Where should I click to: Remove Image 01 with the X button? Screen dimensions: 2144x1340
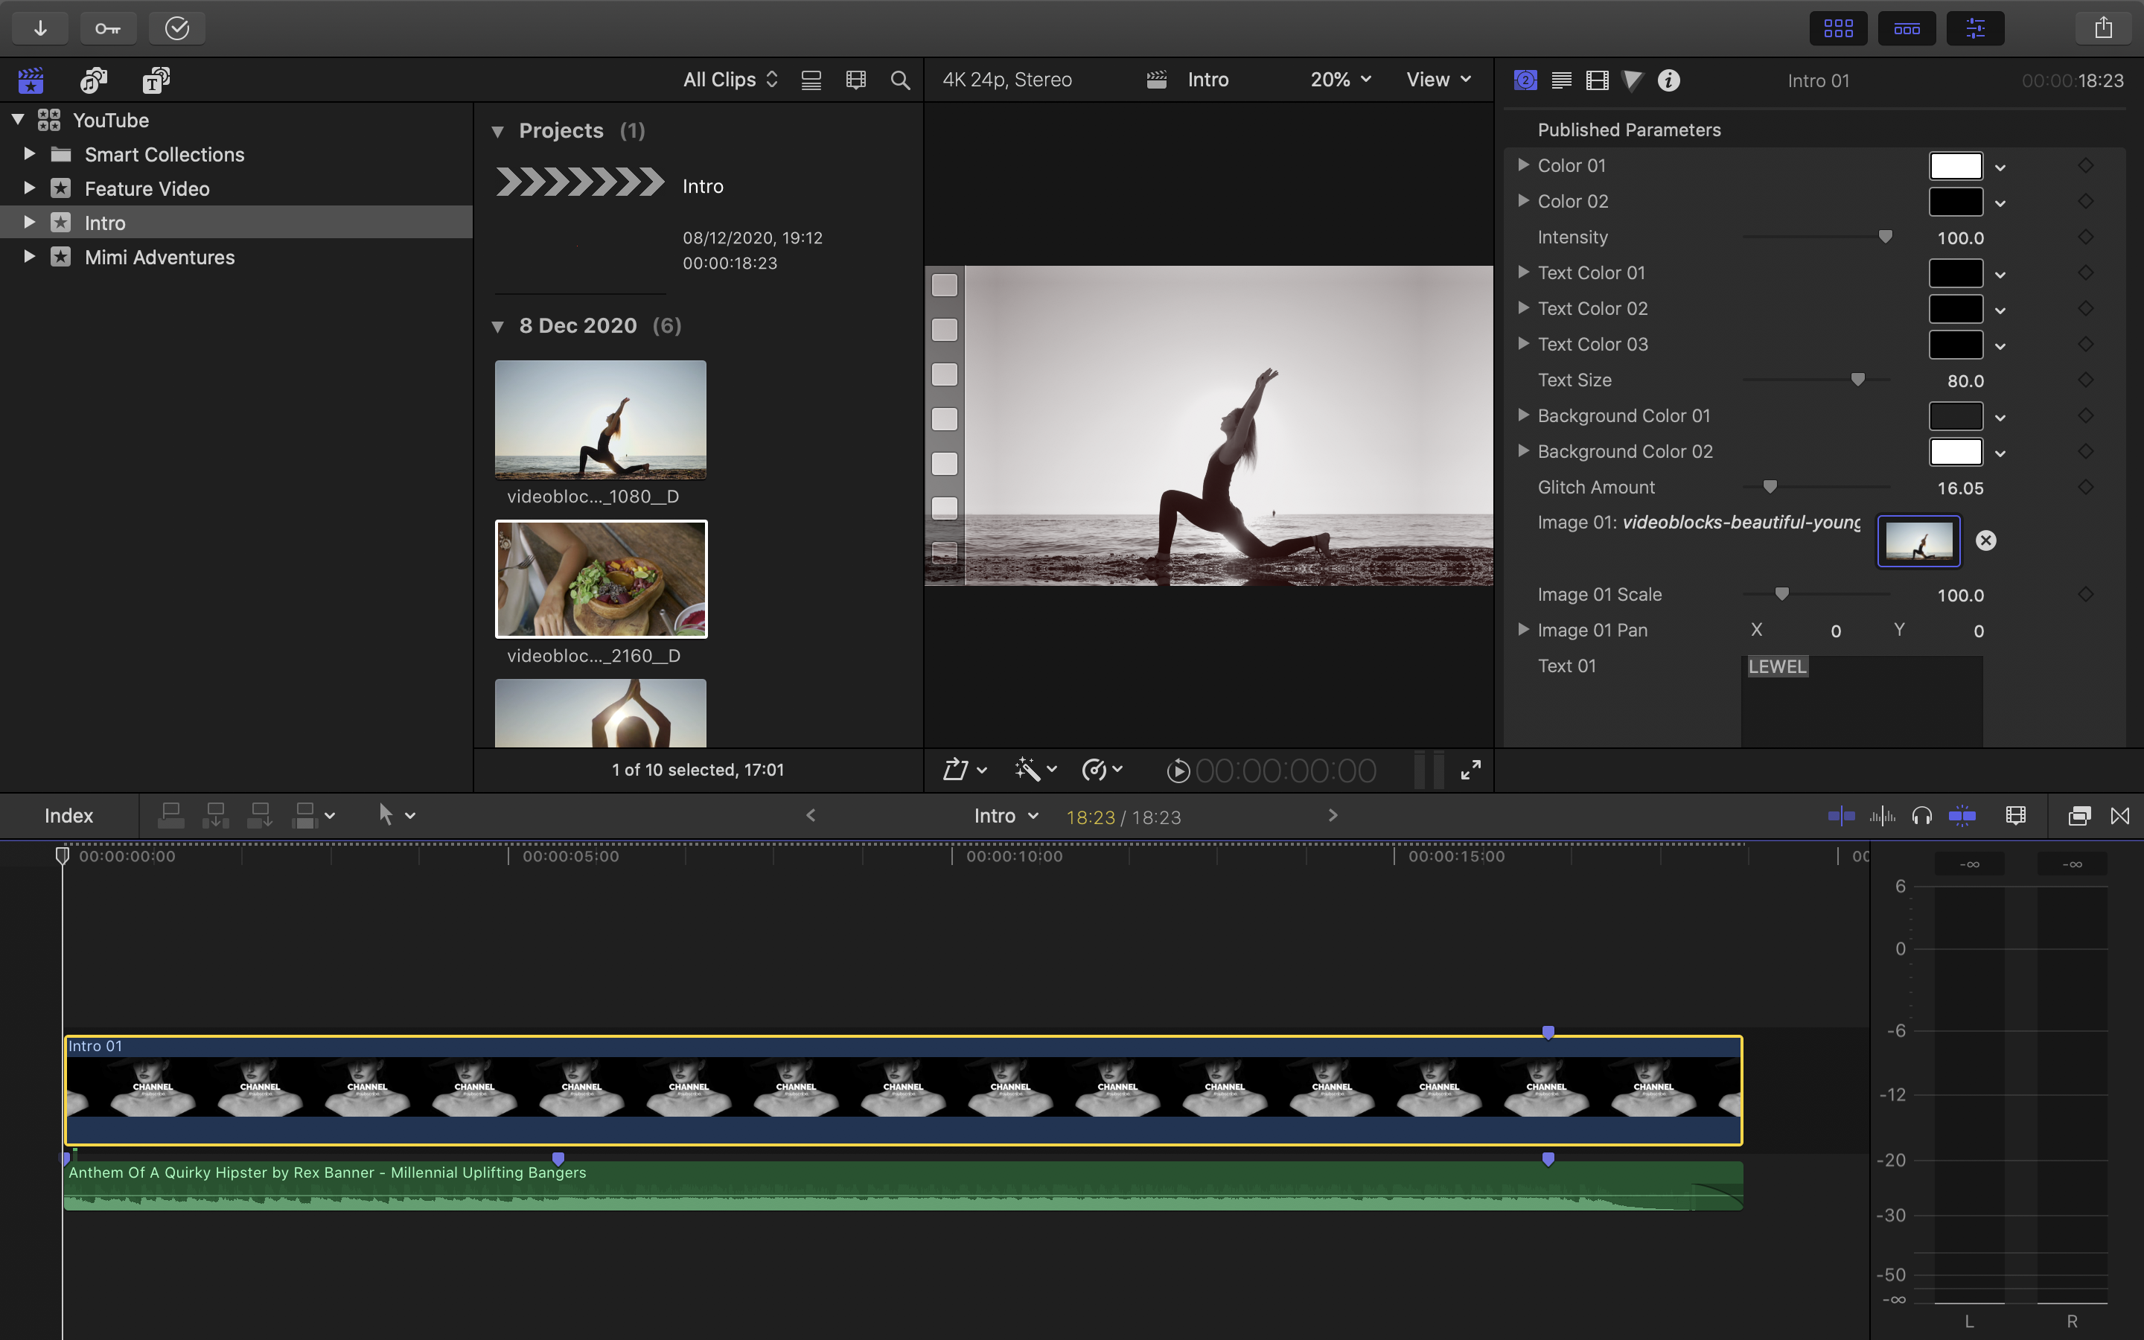tap(1985, 540)
